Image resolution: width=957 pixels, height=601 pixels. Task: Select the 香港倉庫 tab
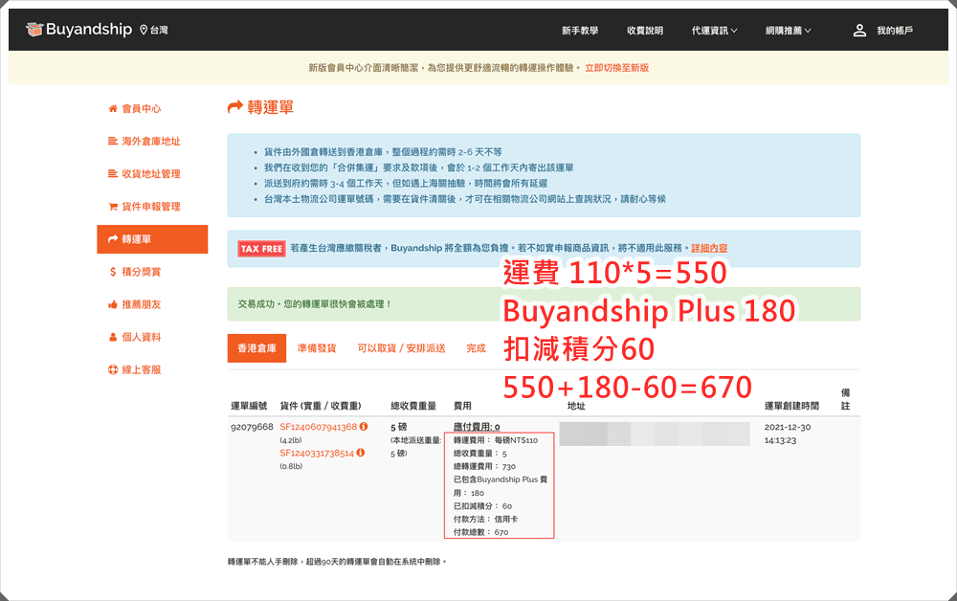[x=256, y=348]
